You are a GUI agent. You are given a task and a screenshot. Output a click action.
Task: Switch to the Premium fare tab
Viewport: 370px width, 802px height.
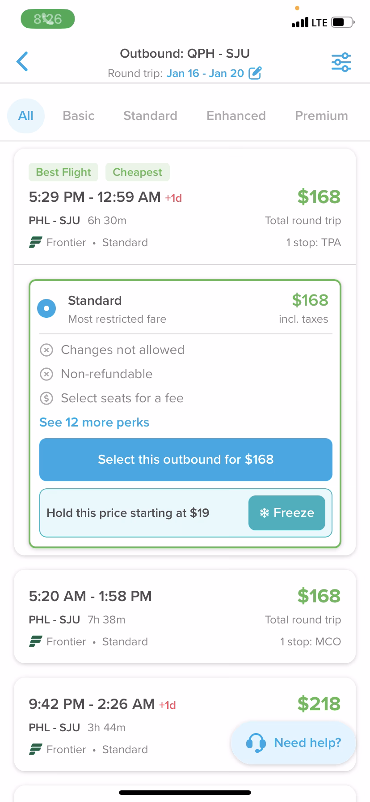tap(321, 116)
